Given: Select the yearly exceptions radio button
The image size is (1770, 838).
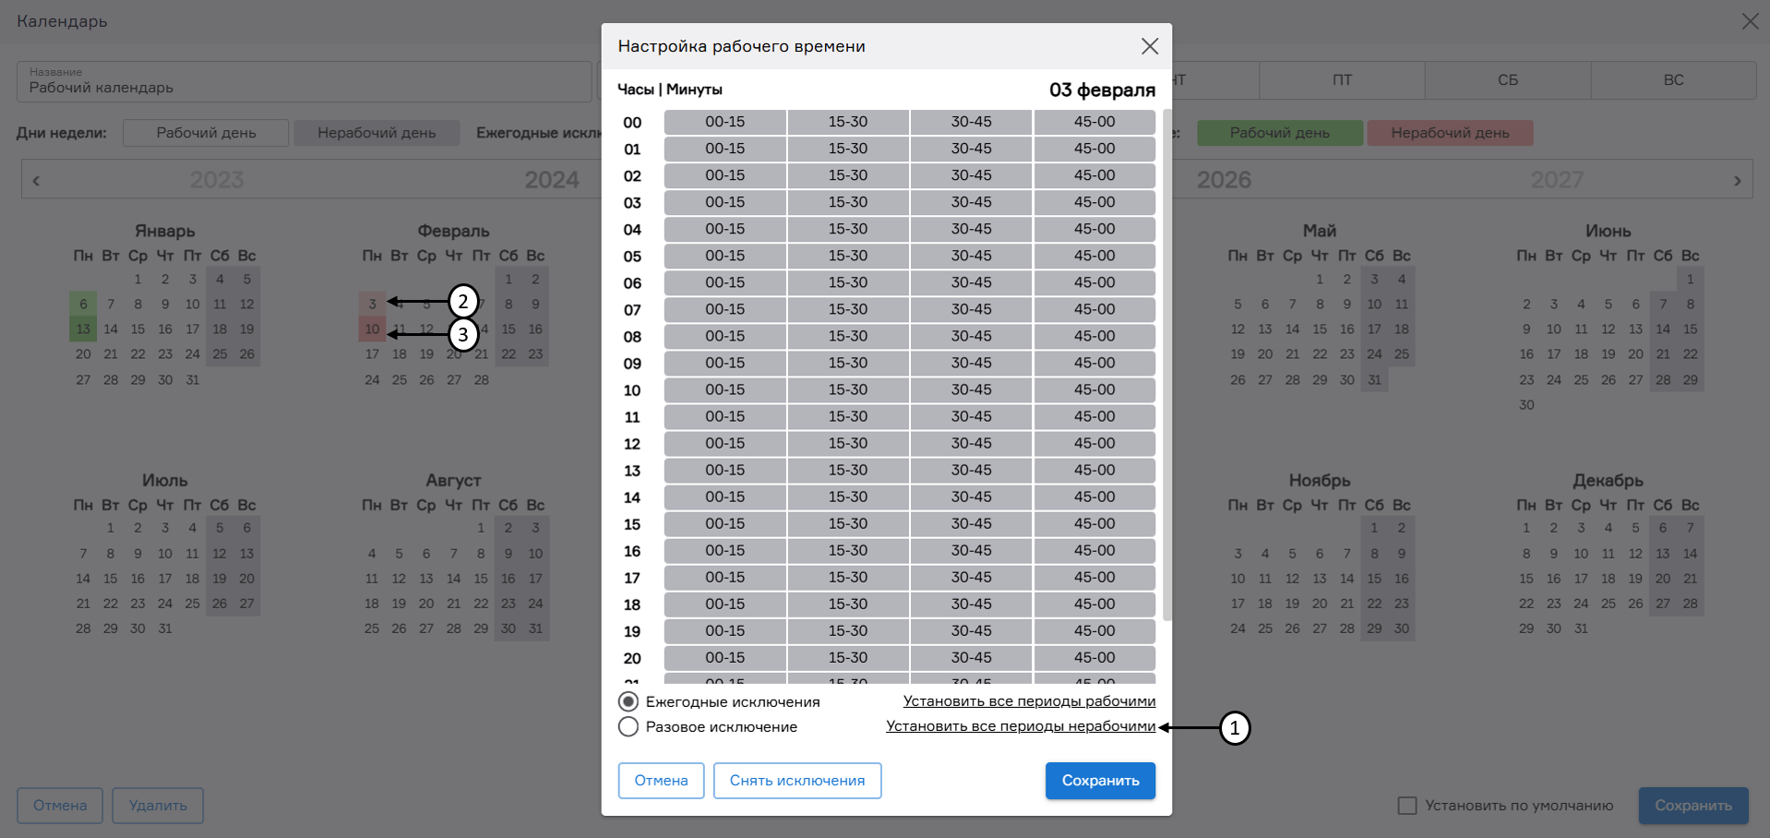Looking at the screenshot, I should click(x=628, y=701).
